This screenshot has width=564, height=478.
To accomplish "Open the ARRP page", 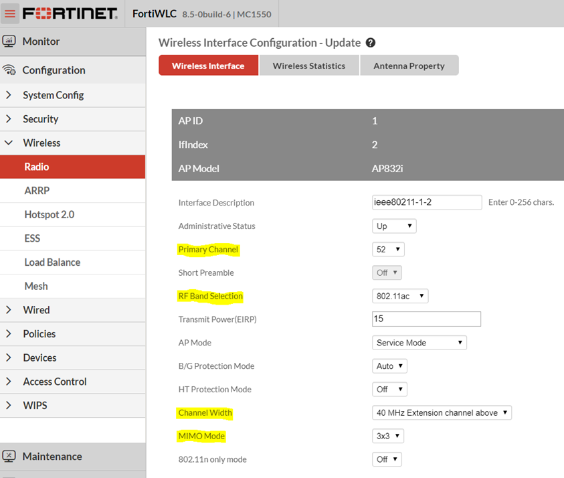I will (x=37, y=191).
